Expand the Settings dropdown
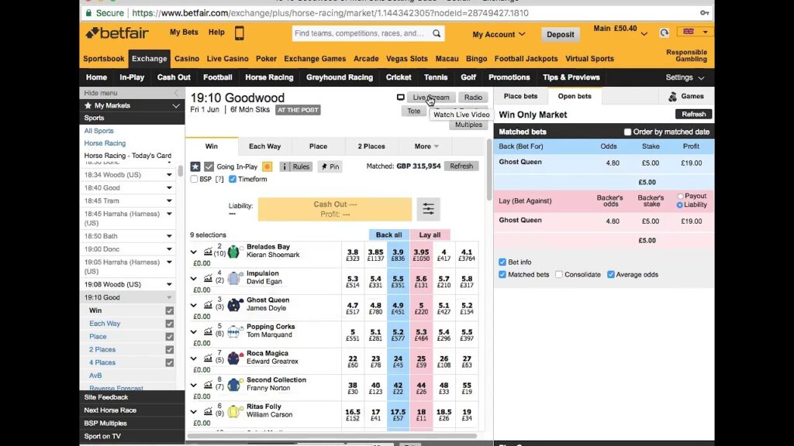This screenshot has height=446, width=794. coord(685,77)
